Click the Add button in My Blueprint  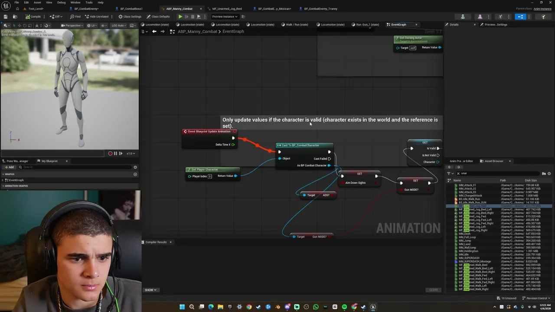[x=9, y=167]
